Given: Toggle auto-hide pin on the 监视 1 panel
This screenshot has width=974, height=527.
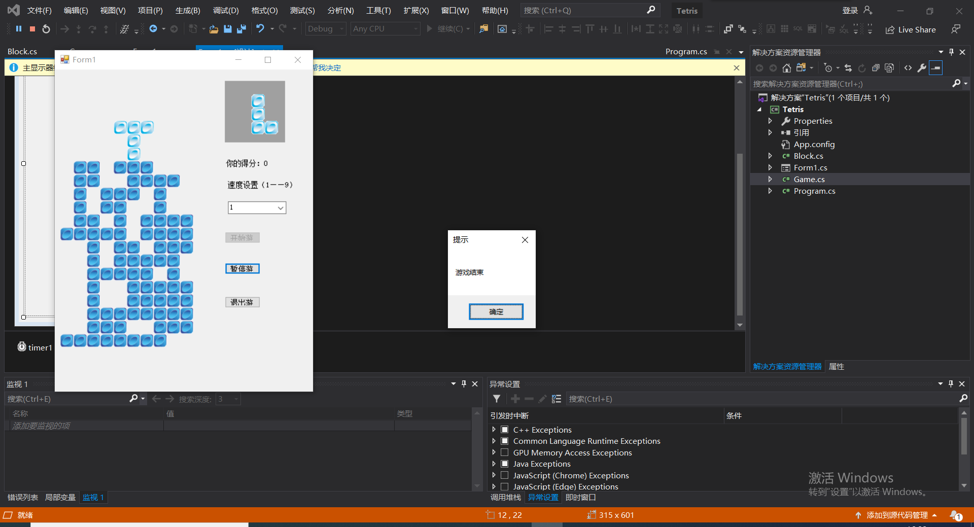Looking at the screenshot, I should click(464, 384).
